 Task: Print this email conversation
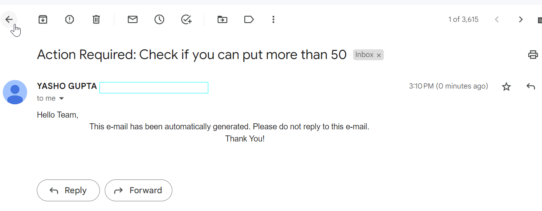(533, 55)
